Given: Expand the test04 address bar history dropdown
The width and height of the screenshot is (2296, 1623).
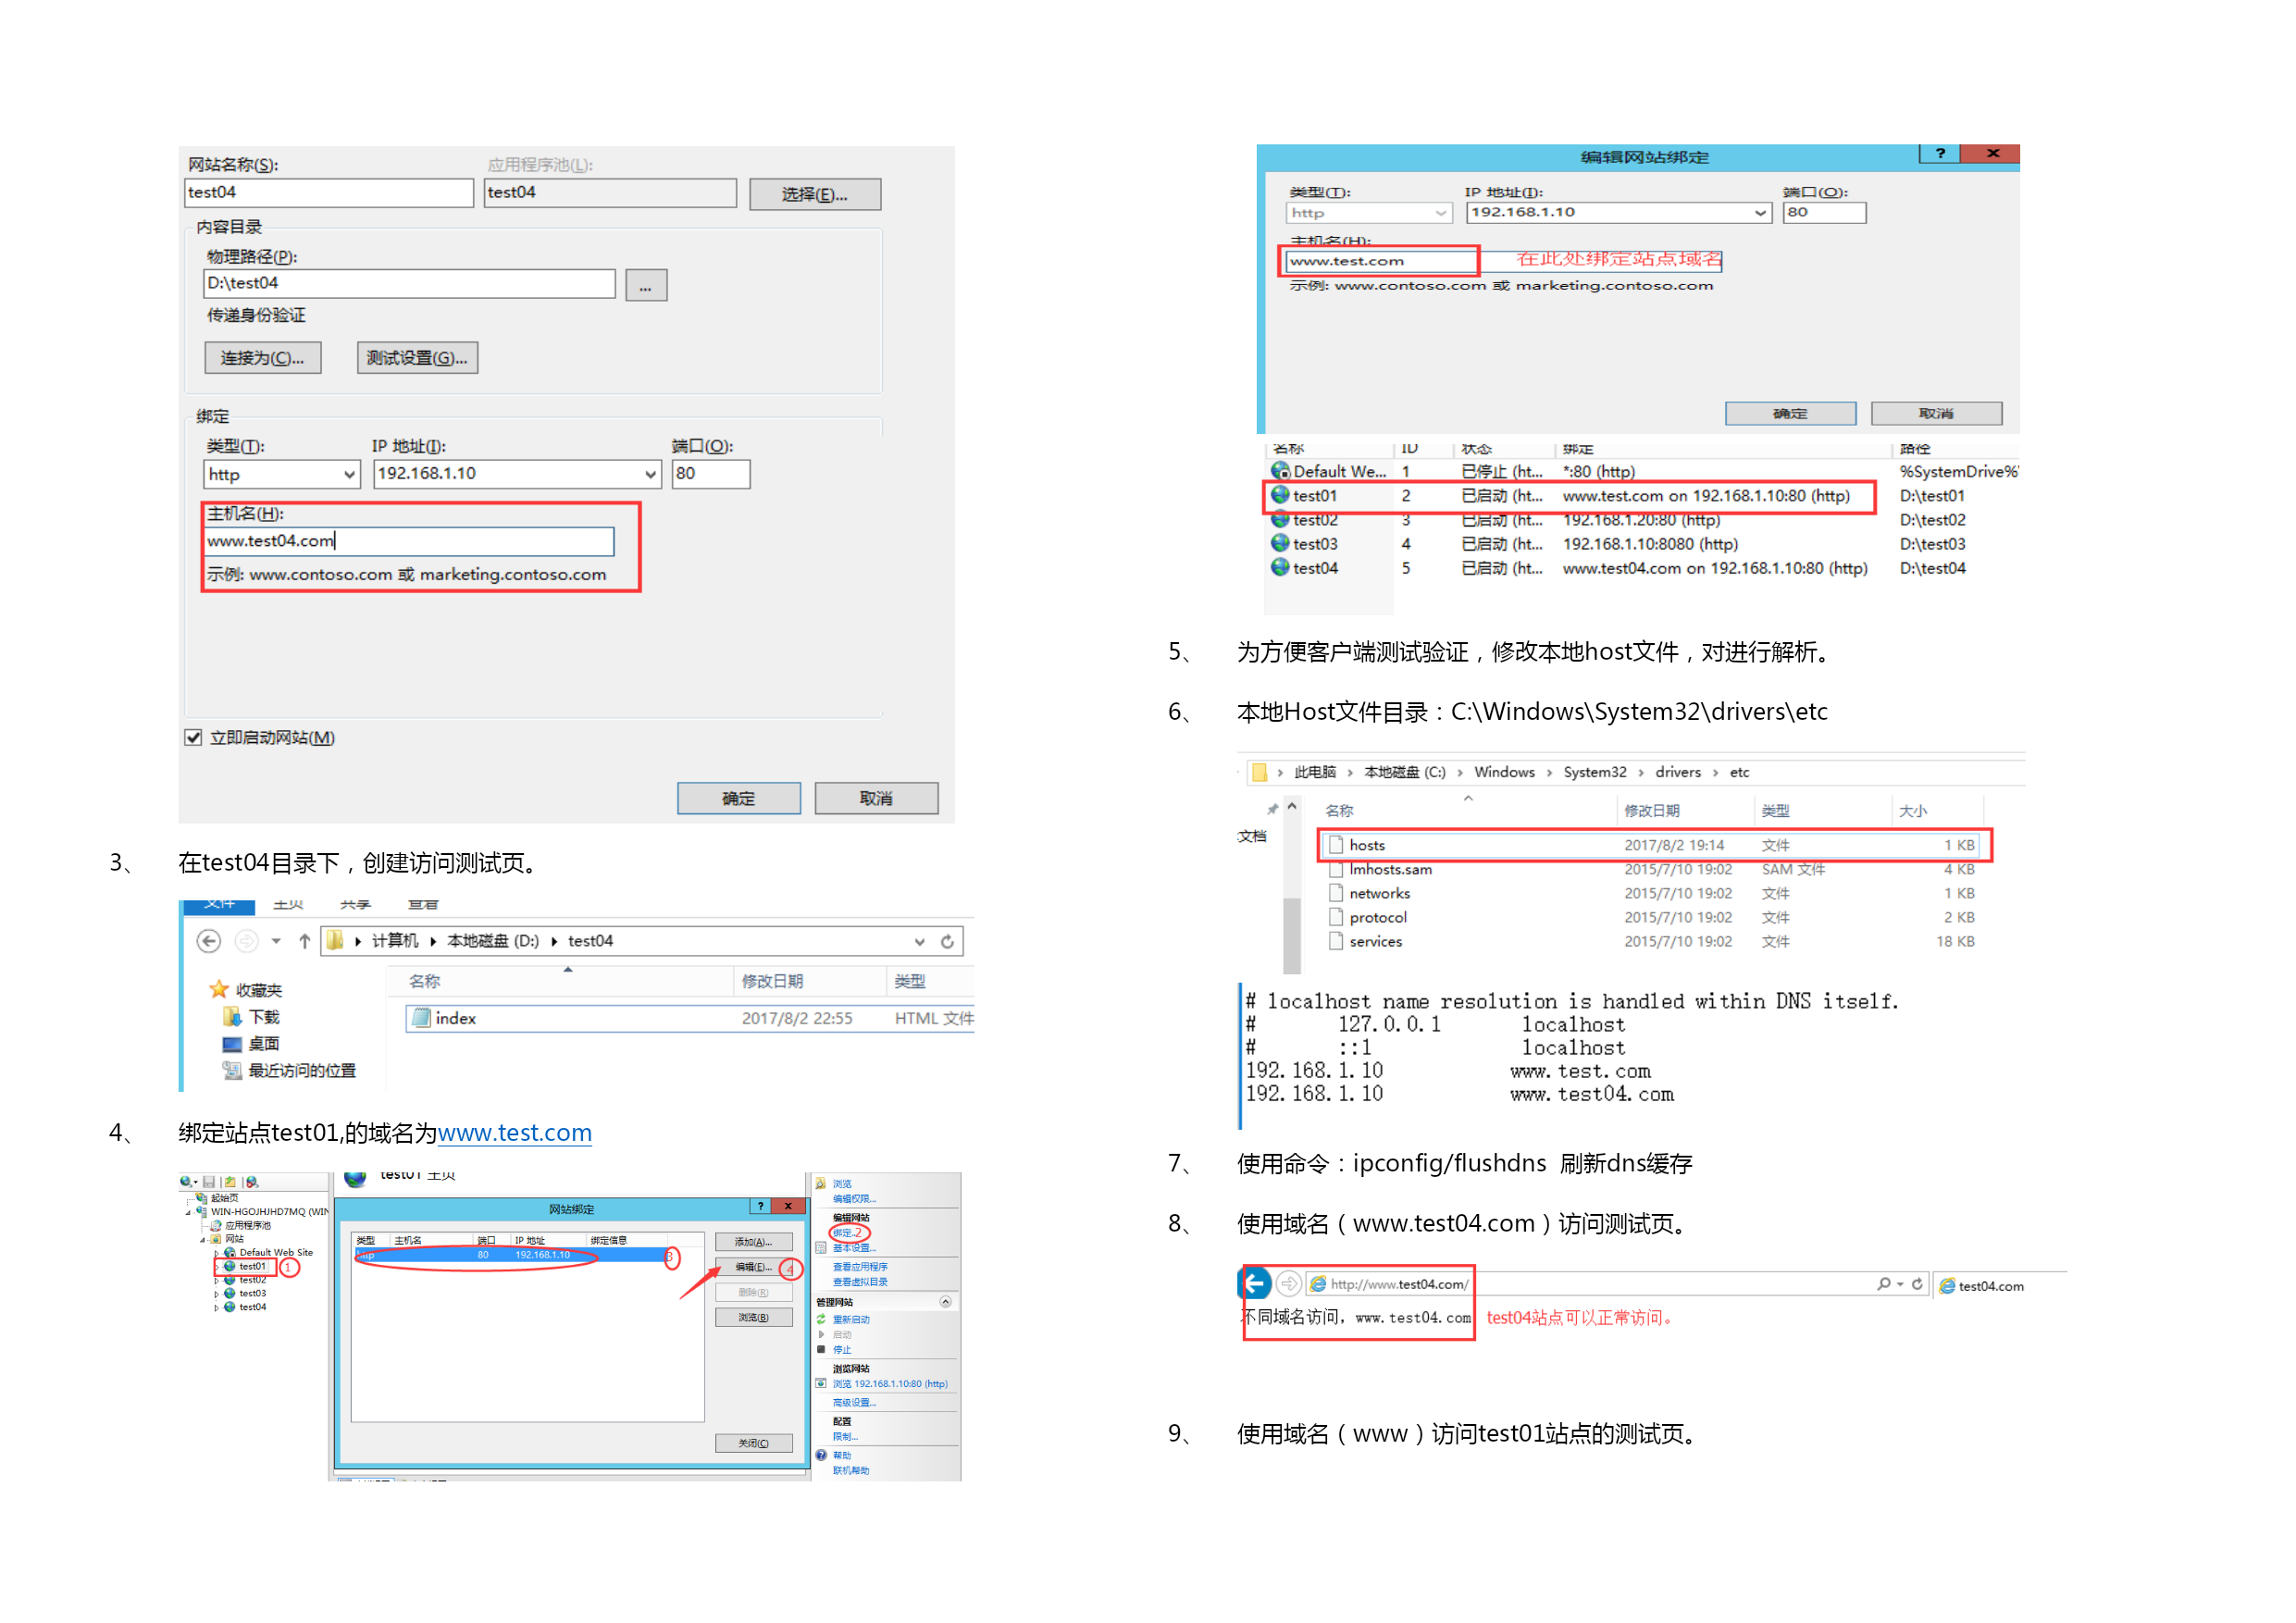Looking at the screenshot, I should (x=919, y=941).
